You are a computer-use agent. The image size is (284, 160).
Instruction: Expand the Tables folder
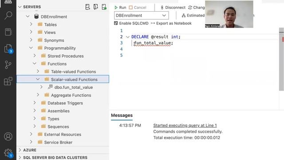[x=31, y=24]
